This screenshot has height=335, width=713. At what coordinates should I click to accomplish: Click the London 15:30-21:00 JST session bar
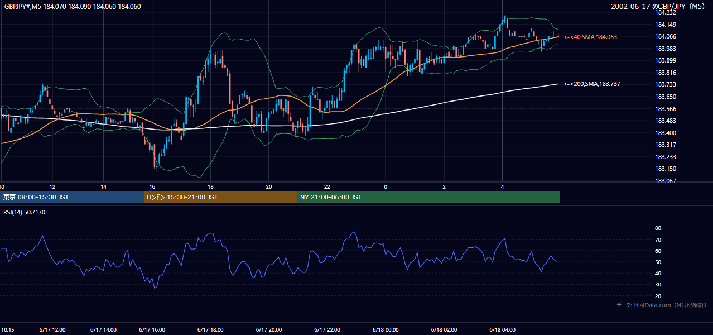[220, 197]
